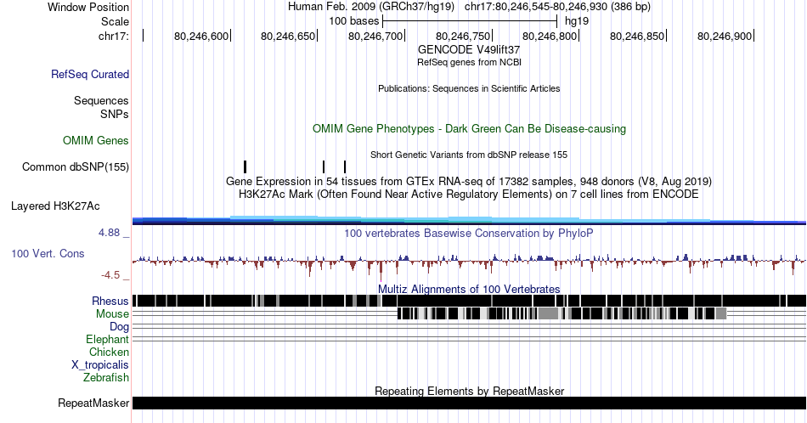Click the Layered H3K27Ac track label
Screen dimensions: 807x423
[x=55, y=206]
